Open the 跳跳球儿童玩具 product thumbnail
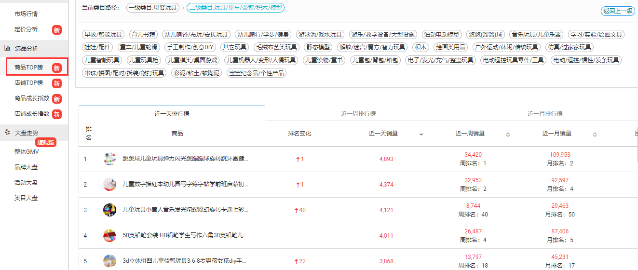The image size is (638, 270). [x=109, y=159]
